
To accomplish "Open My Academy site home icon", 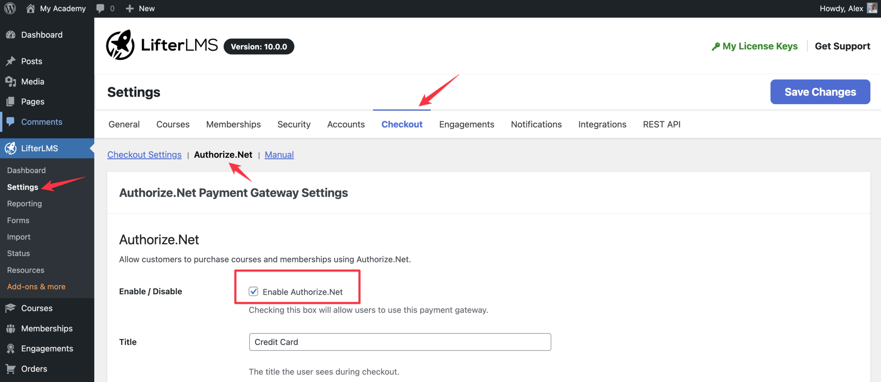I will 30,8.
